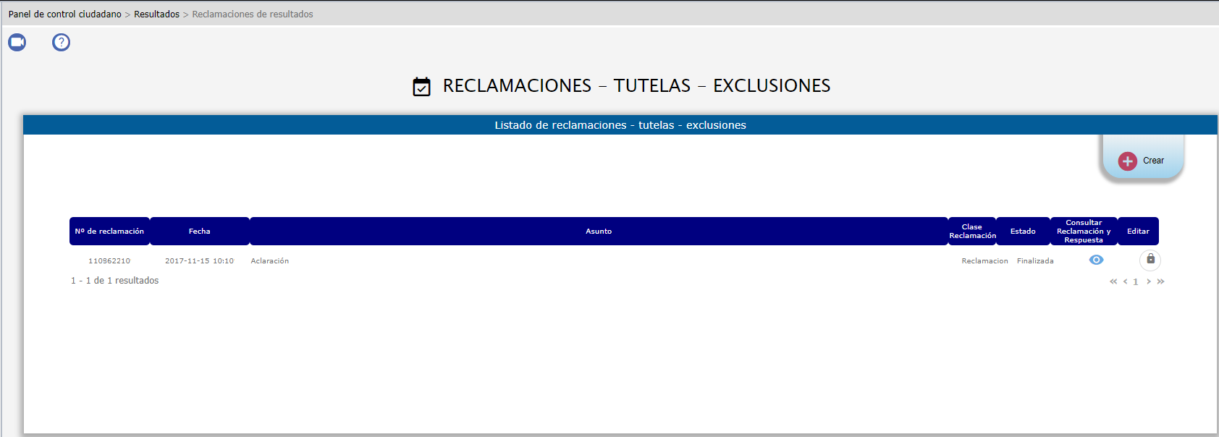Open 'Panel de control ciudadano' breadcrumb
The image size is (1219, 437).
click(x=65, y=14)
